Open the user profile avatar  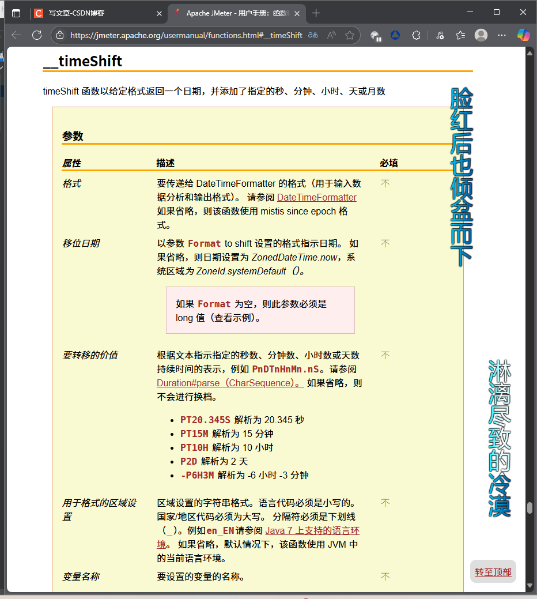[481, 35]
